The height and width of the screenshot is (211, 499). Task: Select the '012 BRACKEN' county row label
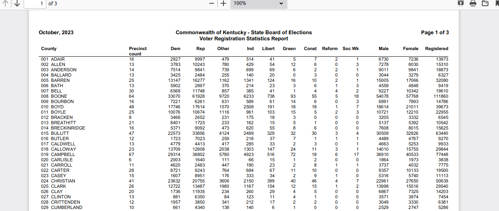click(57, 117)
